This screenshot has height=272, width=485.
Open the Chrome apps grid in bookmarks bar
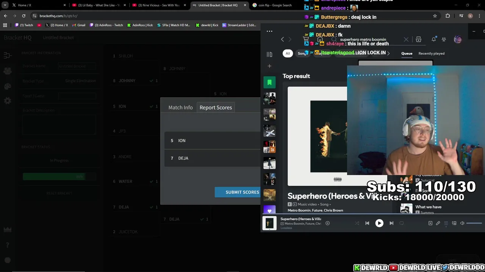click(5, 25)
